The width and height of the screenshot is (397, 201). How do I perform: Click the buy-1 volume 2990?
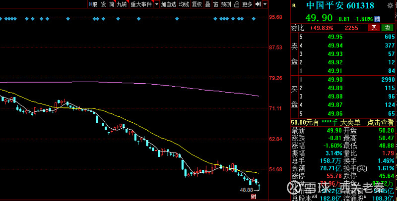[x=388, y=80]
